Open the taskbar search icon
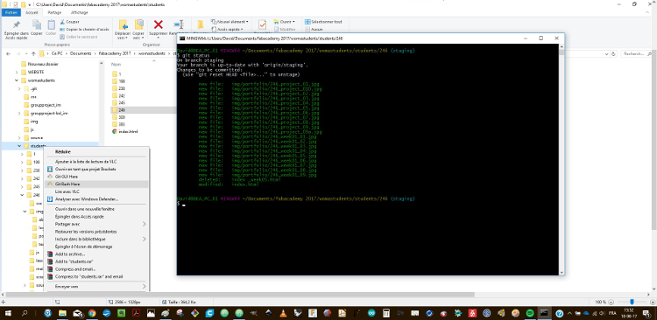 pos(24,312)
